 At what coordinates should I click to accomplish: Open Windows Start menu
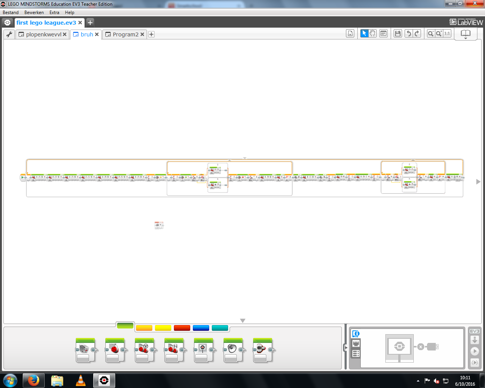(10, 380)
